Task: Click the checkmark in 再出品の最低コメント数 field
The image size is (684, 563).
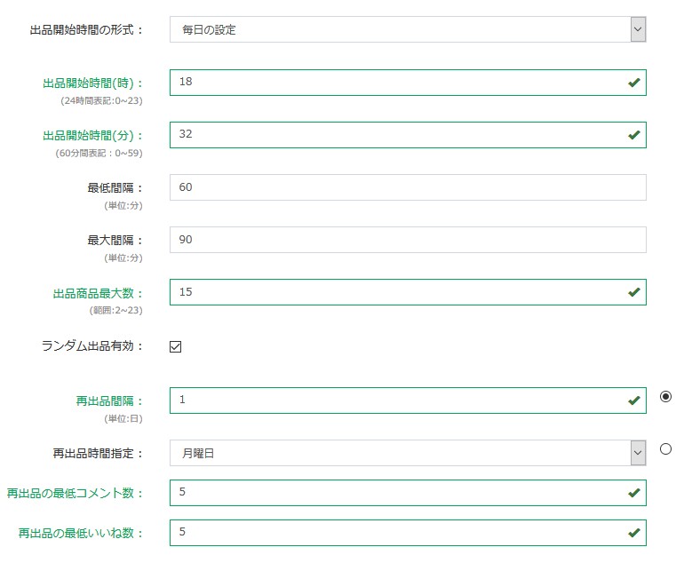Action: 633,493
